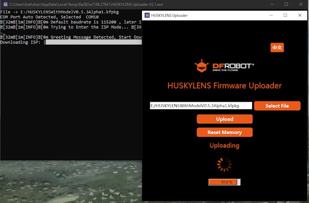Click the 'Default baudrate is 115200' console line
Screen dimensions: 309x203
pyautogui.click(x=71, y=22)
